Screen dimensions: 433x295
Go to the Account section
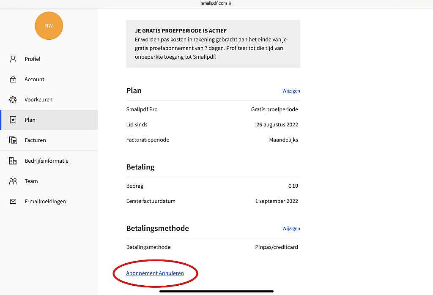pos(34,79)
